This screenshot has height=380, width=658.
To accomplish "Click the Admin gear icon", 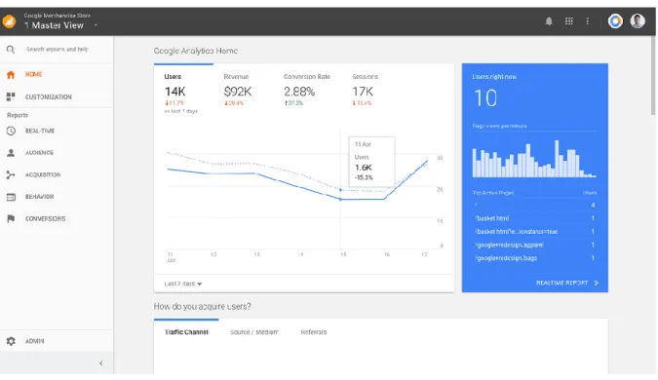I will [11, 341].
